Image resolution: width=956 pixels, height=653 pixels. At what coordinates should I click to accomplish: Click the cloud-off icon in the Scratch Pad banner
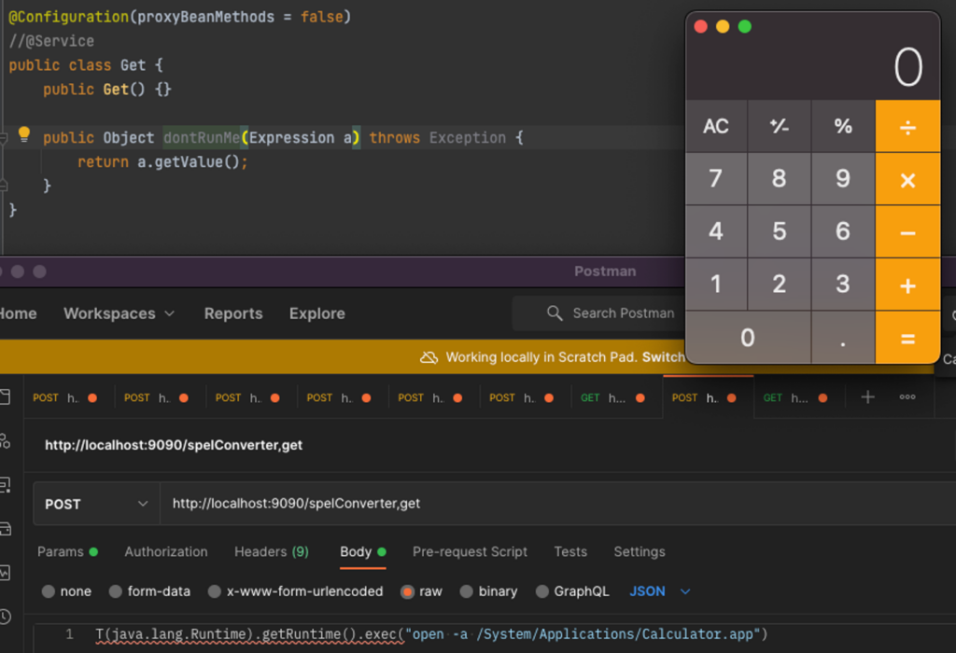click(x=429, y=357)
